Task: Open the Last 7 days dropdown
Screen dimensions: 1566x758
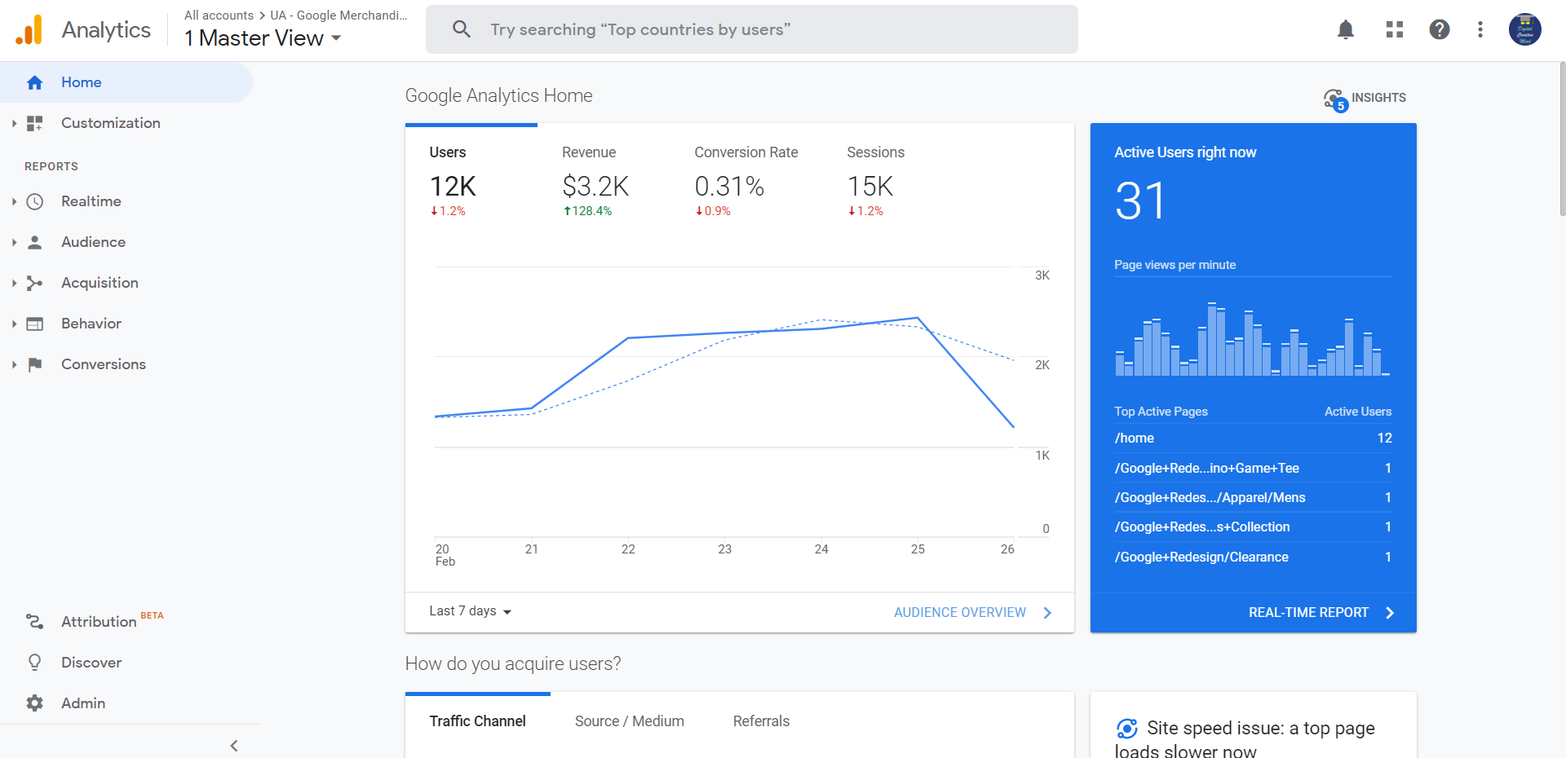Action: click(471, 611)
